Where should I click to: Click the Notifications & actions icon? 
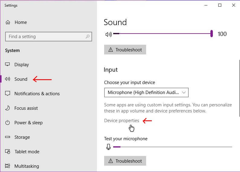(x=8, y=93)
